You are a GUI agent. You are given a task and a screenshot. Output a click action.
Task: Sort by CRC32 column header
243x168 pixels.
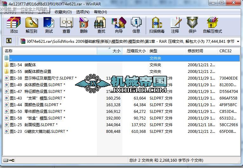[x=228, y=51]
